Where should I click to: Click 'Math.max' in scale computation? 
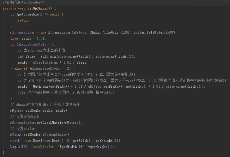tap(41, 87)
